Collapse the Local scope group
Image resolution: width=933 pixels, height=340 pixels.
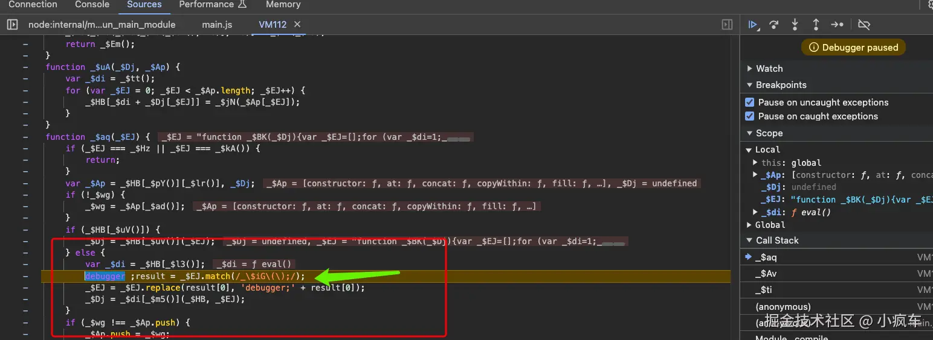(750, 150)
